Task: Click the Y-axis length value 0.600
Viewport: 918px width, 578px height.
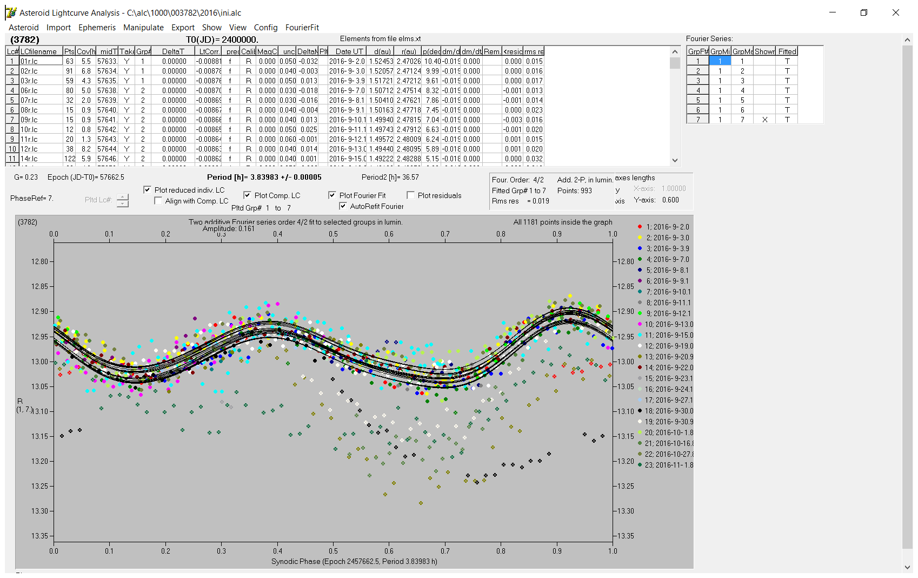Action: (x=670, y=200)
